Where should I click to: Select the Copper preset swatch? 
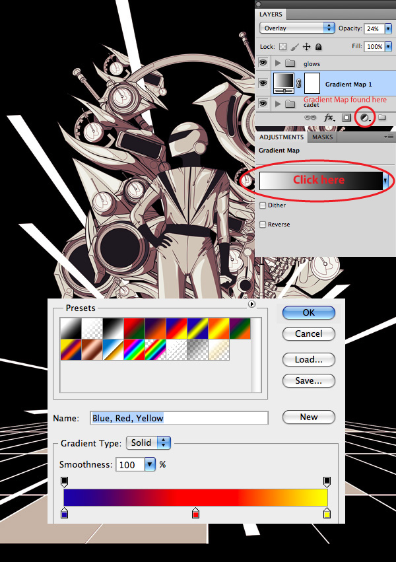click(x=92, y=349)
